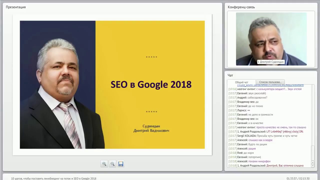The image size is (320, 180).
Task: Open the Список пользова... tab
Action: (270, 82)
